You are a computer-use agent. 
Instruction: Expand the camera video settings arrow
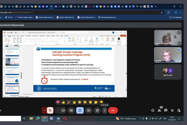58,110
